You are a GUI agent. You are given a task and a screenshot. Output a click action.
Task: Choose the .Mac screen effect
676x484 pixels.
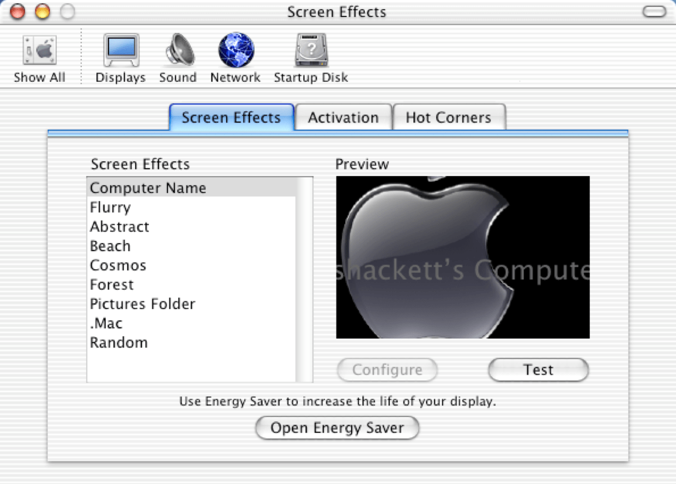(x=191, y=323)
